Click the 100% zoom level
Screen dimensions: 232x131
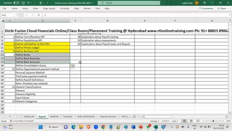228,121
